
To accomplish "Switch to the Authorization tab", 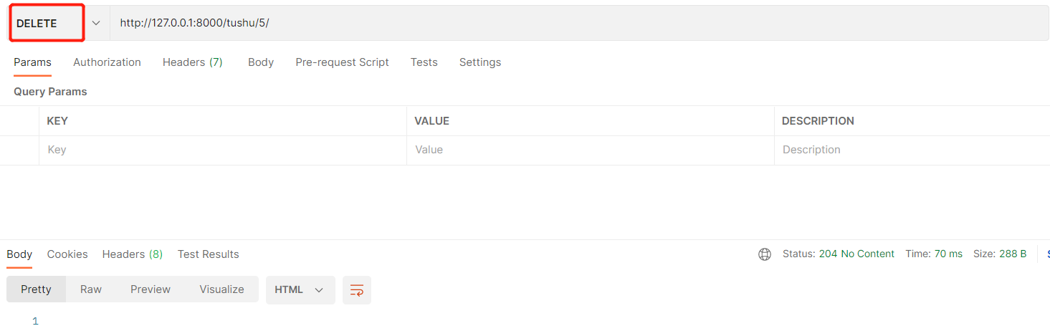I will [x=107, y=62].
